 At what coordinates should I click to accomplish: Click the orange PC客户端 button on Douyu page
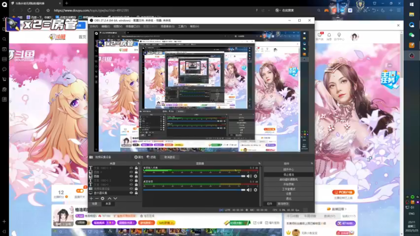(343, 192)
